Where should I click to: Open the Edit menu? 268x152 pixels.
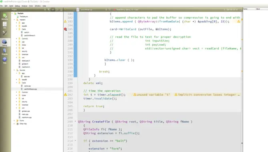(x=6, y=6)
